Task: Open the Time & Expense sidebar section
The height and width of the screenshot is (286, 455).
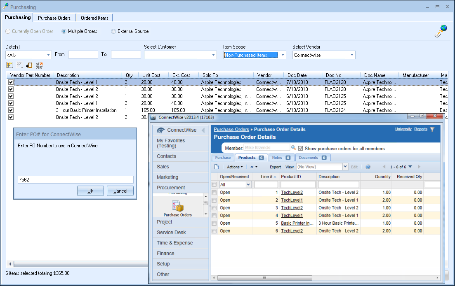Action: (x=181, y=243)
